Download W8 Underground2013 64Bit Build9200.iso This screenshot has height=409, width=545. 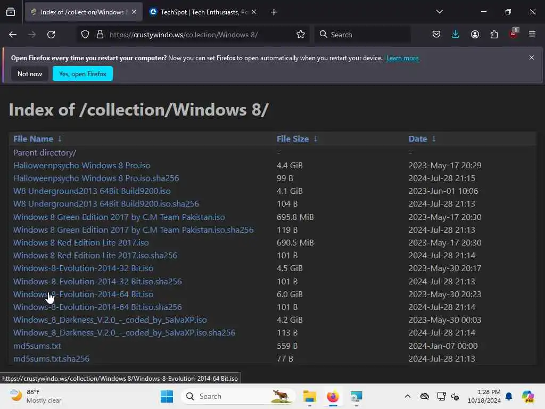92,191
